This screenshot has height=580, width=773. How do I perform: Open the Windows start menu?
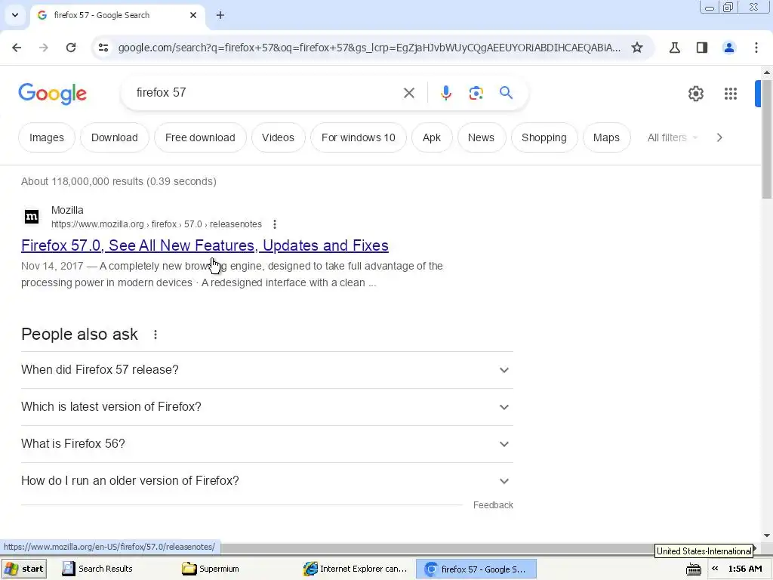point(24,569)
